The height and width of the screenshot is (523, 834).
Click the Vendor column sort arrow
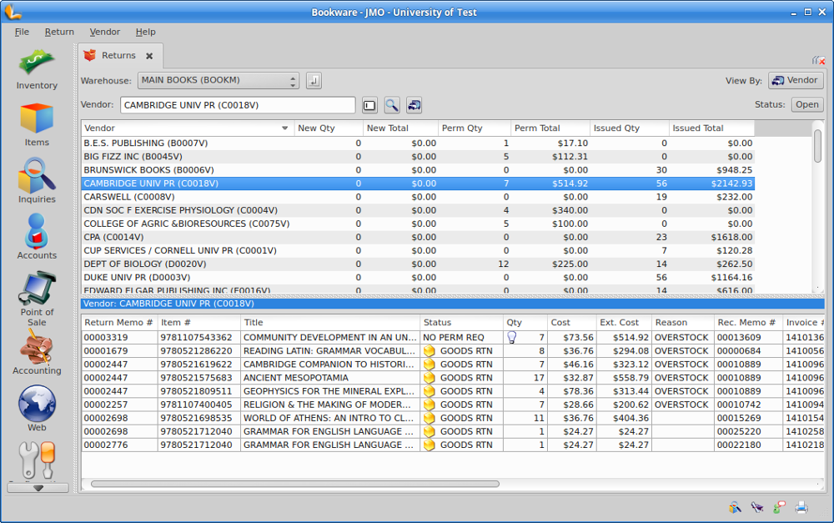[x=284, y=128]
